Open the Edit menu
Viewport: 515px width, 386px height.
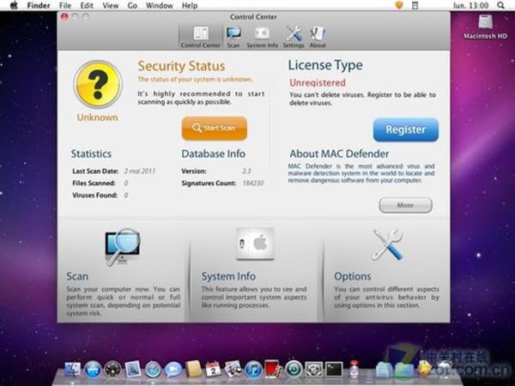pos(87,6)
